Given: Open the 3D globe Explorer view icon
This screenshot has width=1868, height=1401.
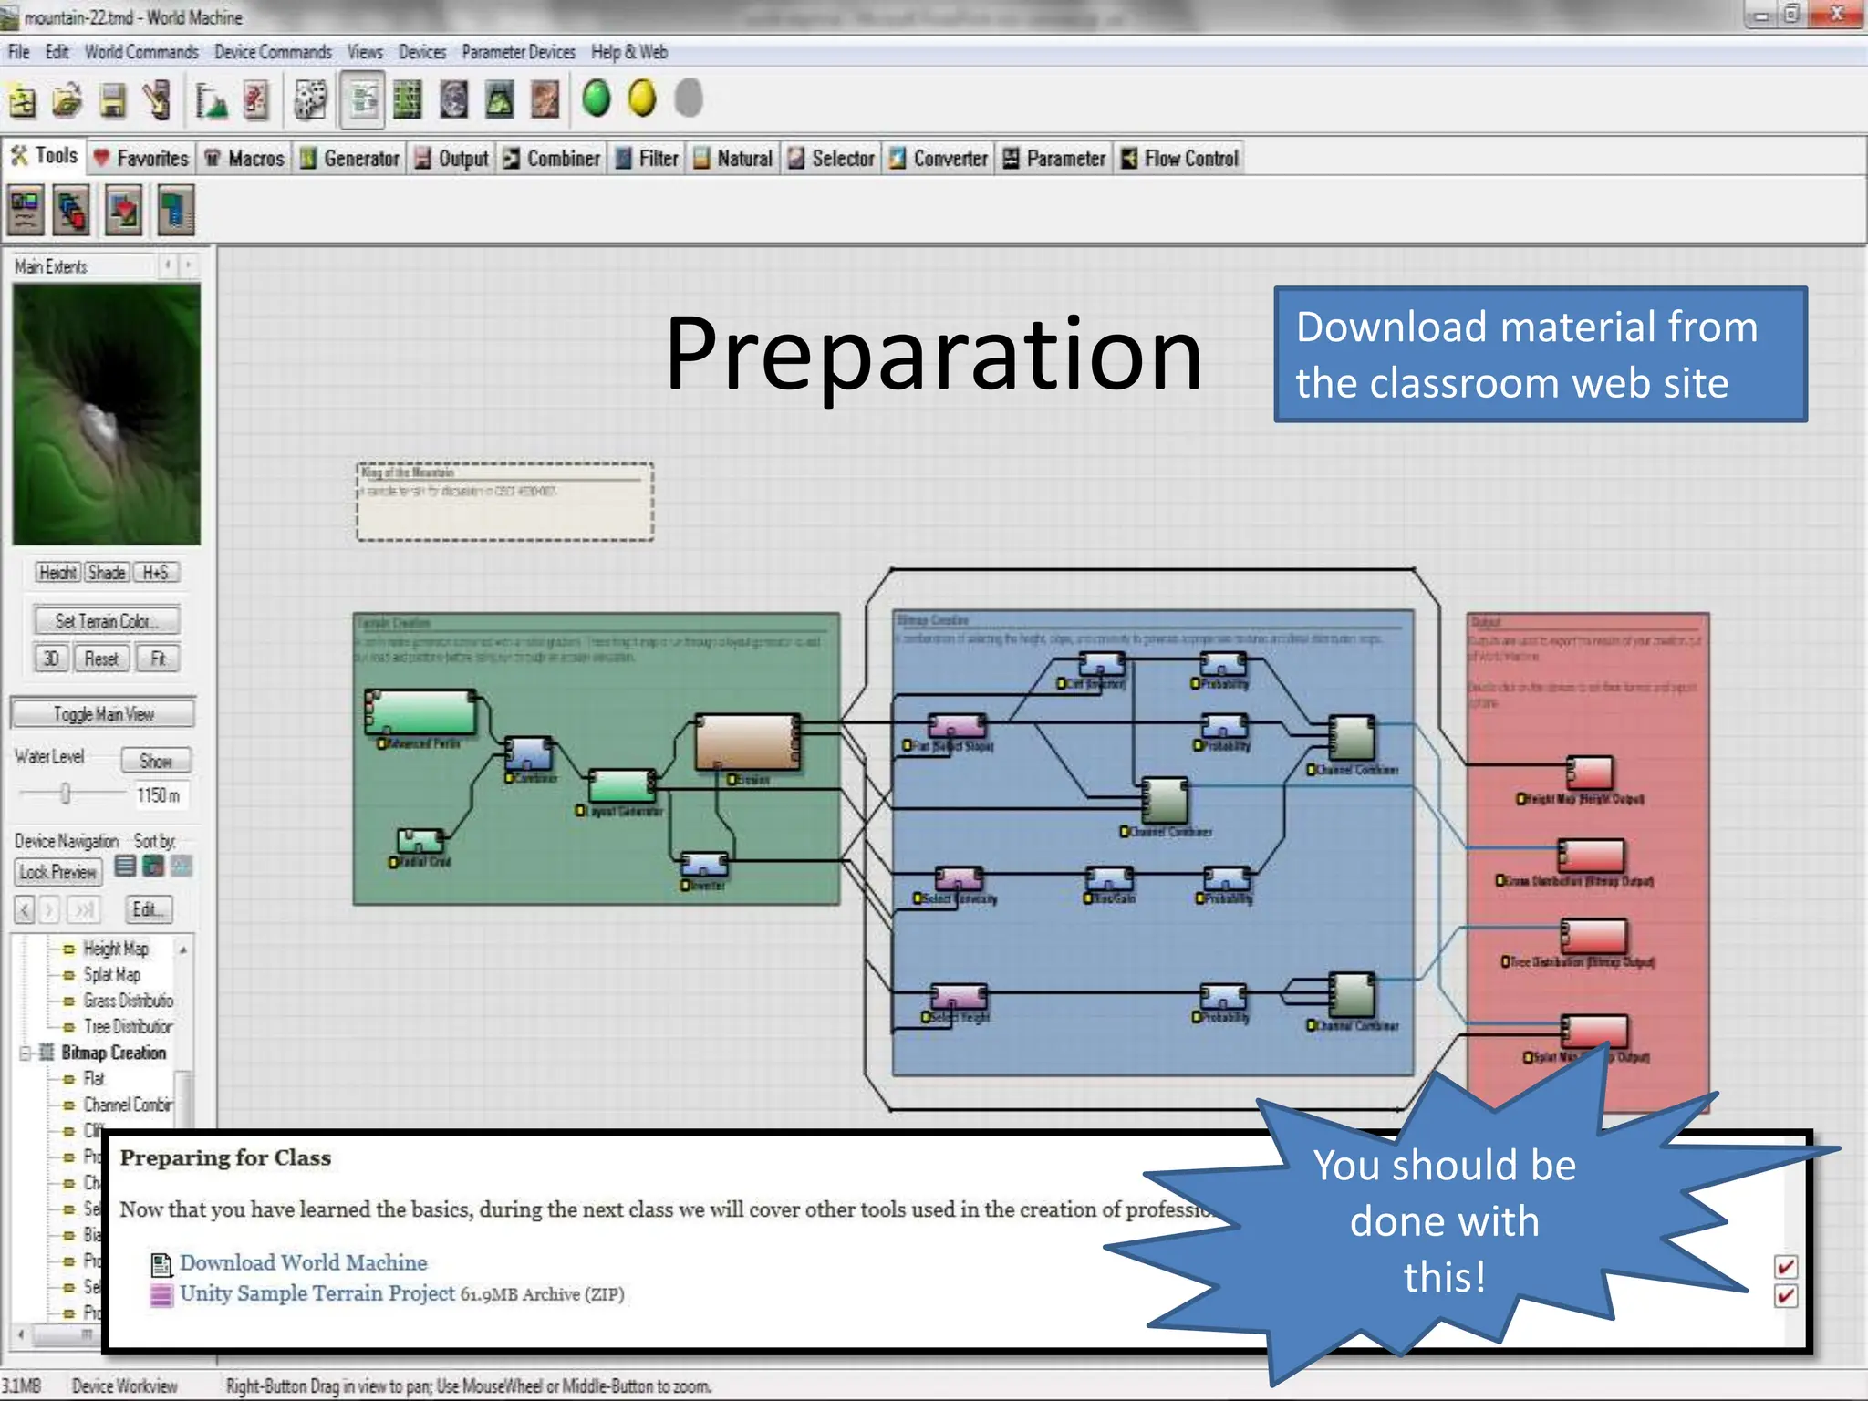Looking at the screenshot, I should [452, 99].
